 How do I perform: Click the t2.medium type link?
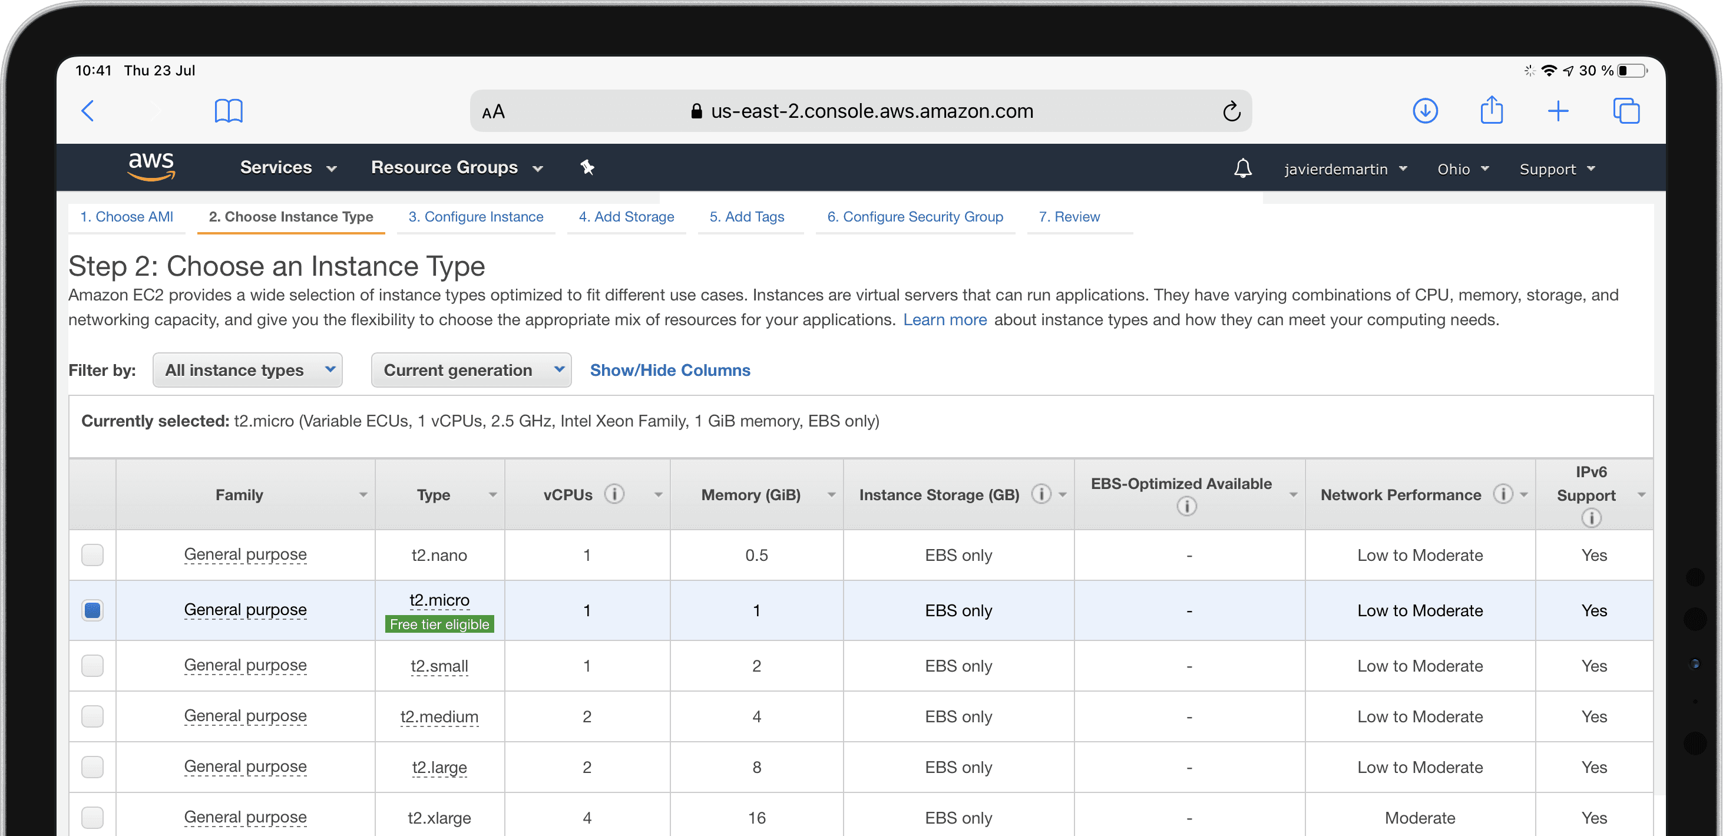[x=439, y=717]
